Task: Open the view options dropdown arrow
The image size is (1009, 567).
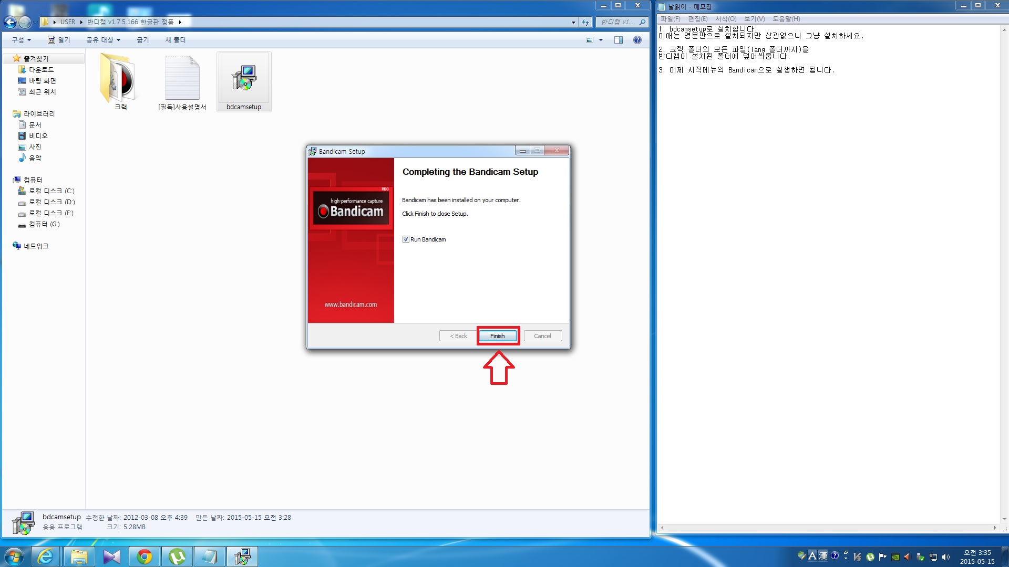Action: (x=601, y=40)
